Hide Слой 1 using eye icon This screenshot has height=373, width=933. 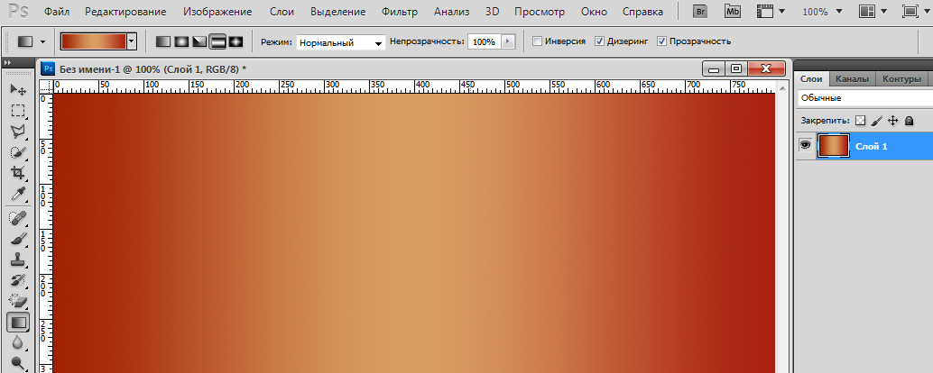(805, 146)
